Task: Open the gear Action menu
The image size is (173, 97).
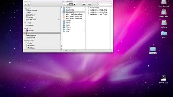Action: coord(89,4)
